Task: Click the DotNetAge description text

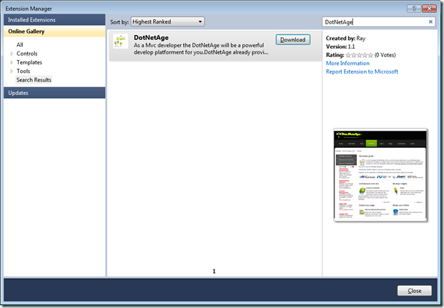Action: [201, 49]
